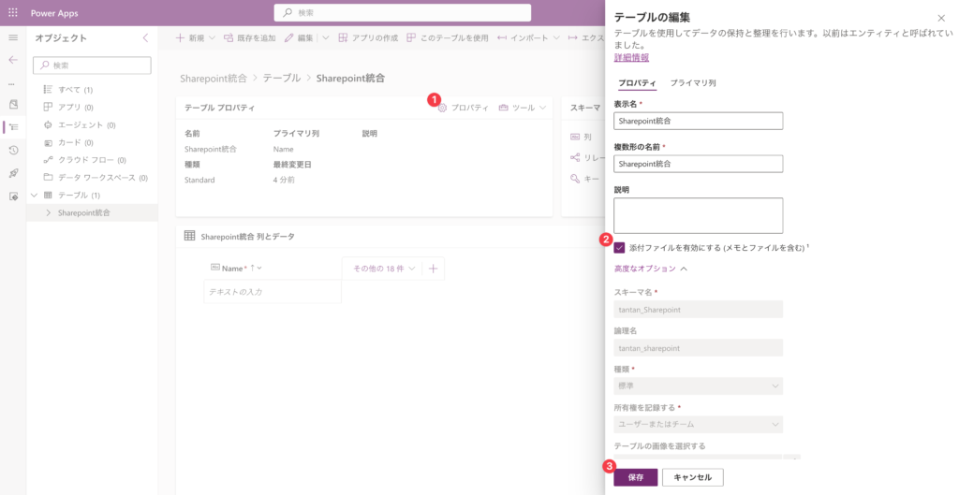Viewport: 959px width, 495px height.
Task: Switch to the プライマリ列 tab
Action: point(693,83)
